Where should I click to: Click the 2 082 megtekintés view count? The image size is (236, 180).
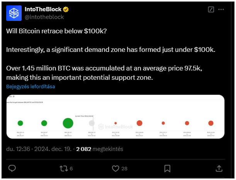pos(100,149)
